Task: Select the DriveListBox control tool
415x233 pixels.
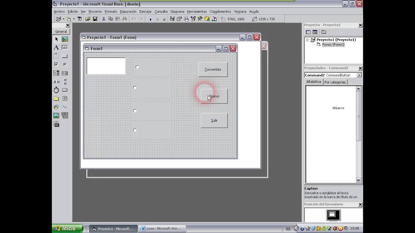Action: 65,90
